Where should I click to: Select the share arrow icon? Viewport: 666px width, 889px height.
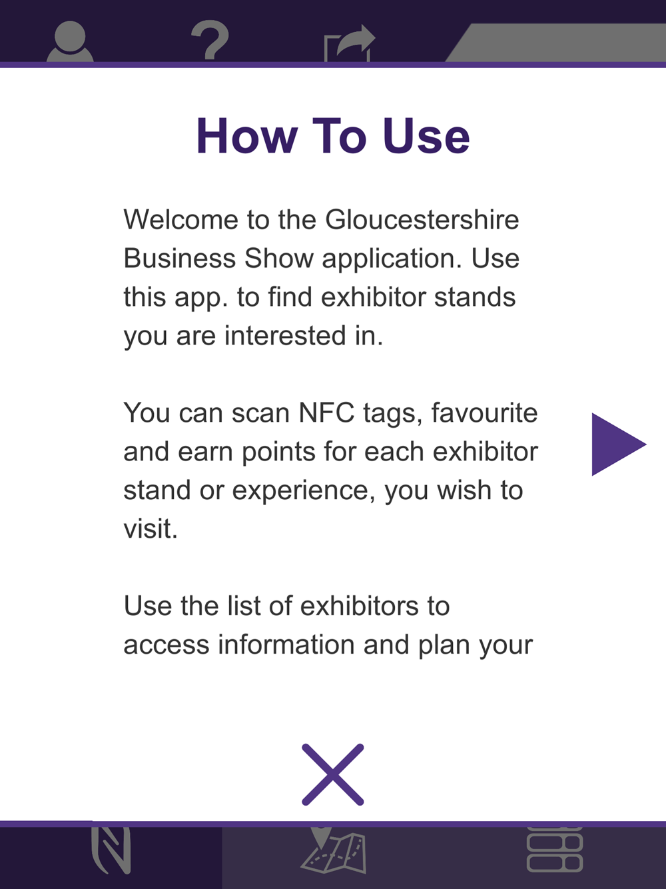[350, 43]
